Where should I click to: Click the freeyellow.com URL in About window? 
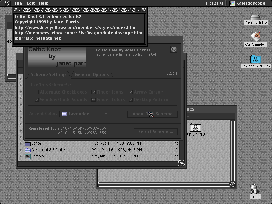point(75,28)
